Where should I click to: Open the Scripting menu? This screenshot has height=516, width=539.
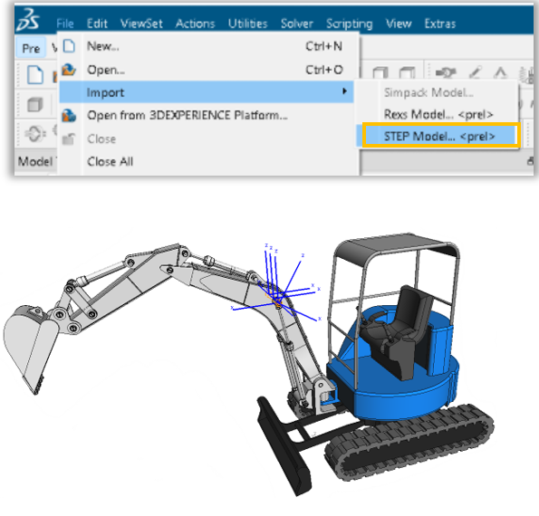click(349, 24)
